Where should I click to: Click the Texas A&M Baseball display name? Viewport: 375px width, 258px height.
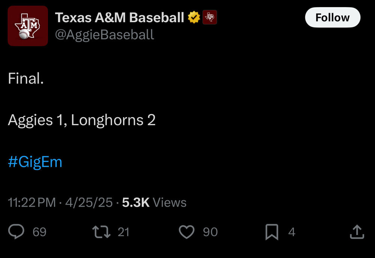pos(120,17)
